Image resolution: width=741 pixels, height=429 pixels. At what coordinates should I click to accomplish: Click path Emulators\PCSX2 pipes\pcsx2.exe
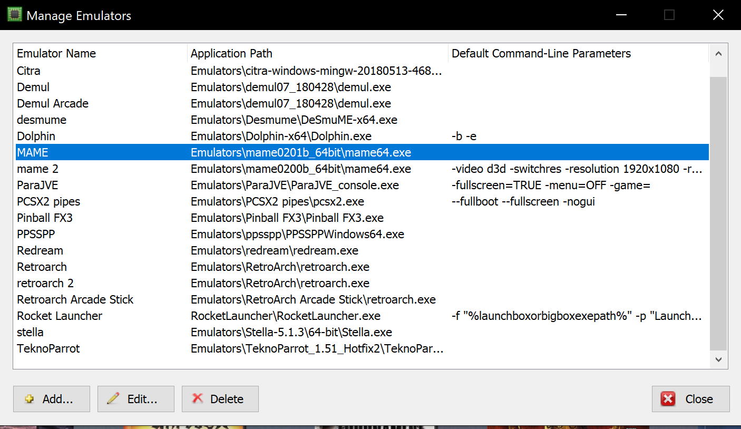[277, 201]
